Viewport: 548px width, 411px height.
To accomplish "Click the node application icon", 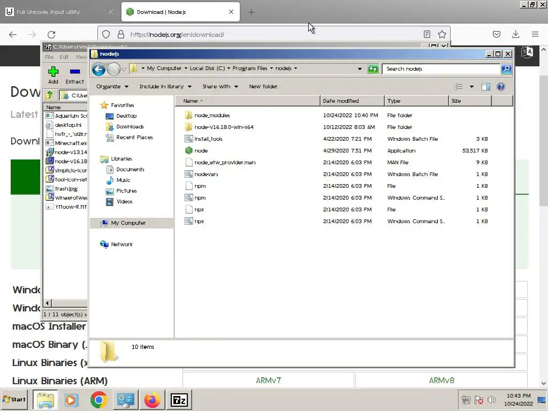I will click(189, 150).
